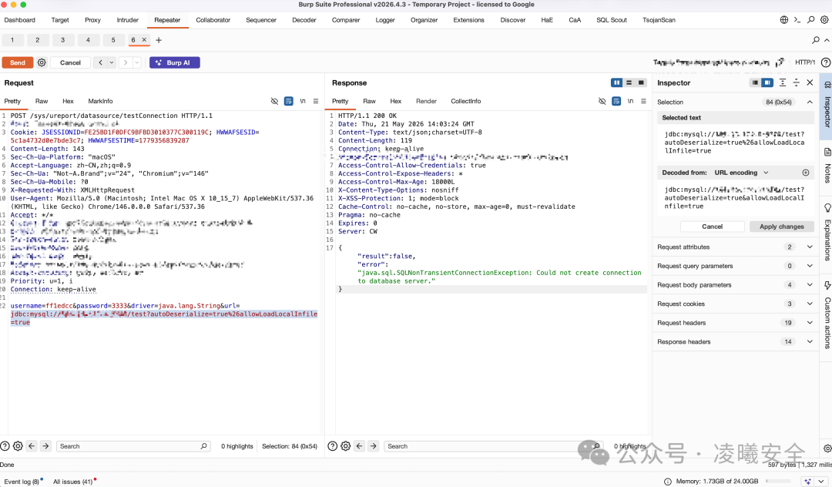Toggle non-printable chars hiding in Response
This screenshot has width=832, height=487.
tap(602, 101)
